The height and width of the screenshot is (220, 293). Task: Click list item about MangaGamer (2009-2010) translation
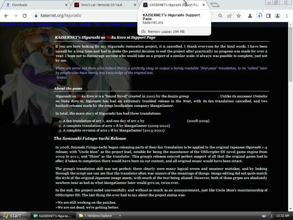click(116, 126)
